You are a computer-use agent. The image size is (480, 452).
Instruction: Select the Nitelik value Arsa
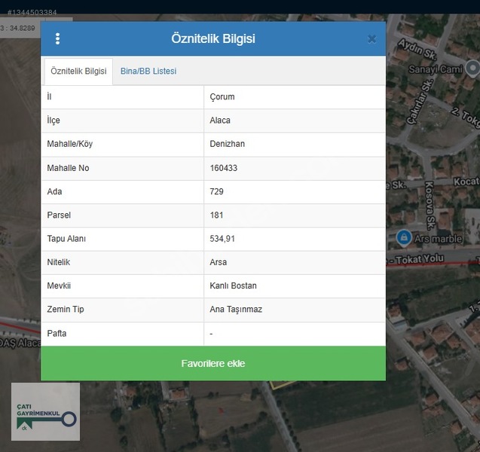tap(219, 262)
